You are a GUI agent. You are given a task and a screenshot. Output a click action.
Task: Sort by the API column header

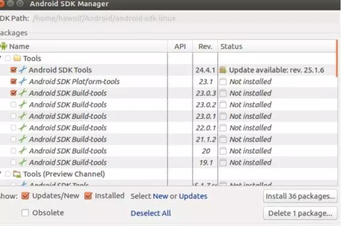pyautogui.click(x=180, y=46)
